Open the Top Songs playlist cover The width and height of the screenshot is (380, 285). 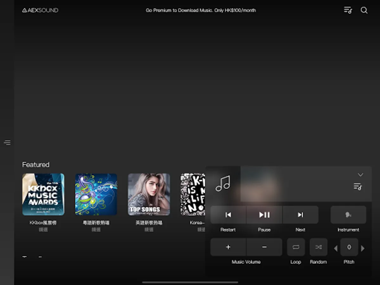149,194
